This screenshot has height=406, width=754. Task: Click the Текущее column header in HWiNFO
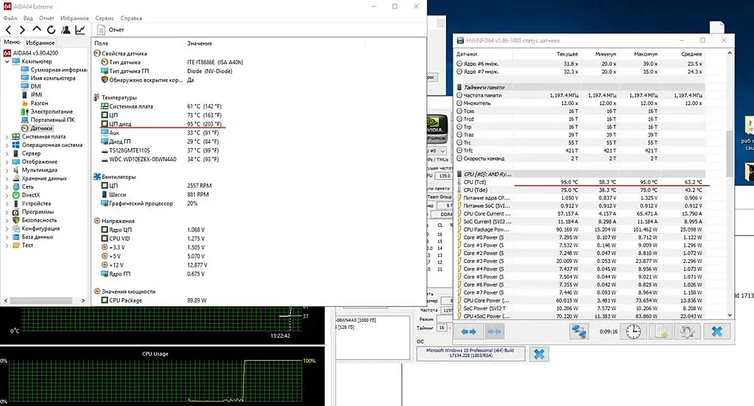click(567, 54)
